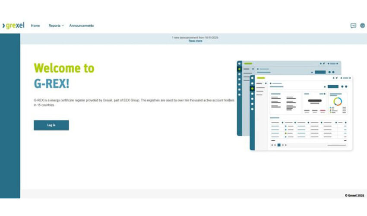Click the donut chart in the dashboard illustration

point(338,102)
